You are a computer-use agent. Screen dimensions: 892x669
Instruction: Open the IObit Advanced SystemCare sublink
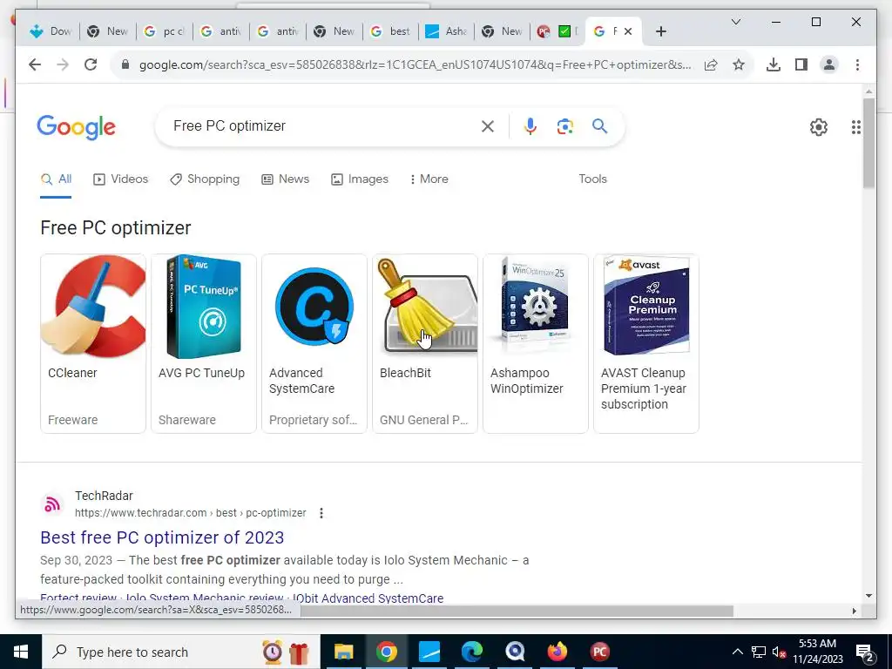[x=368, y=598]
